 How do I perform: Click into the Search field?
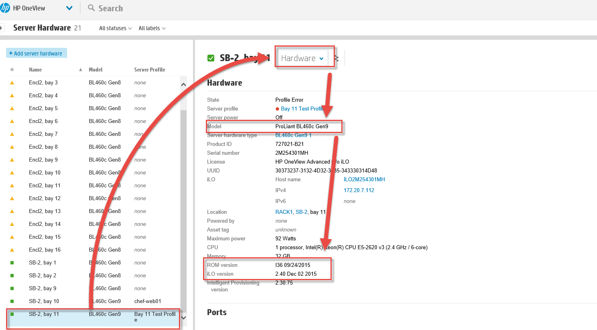tap(111, 8)
